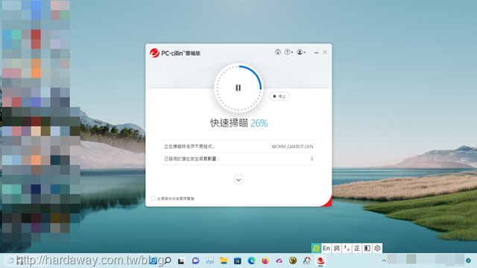Open the purple cloud app in taskbar
Screen dimensions: 477x268
[279, 261]
